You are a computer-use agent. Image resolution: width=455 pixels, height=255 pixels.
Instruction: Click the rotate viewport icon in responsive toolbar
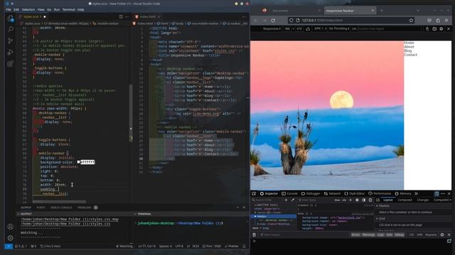[308, 29]
